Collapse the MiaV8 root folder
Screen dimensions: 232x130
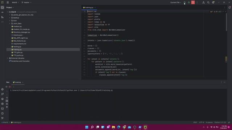click(7, 12)
